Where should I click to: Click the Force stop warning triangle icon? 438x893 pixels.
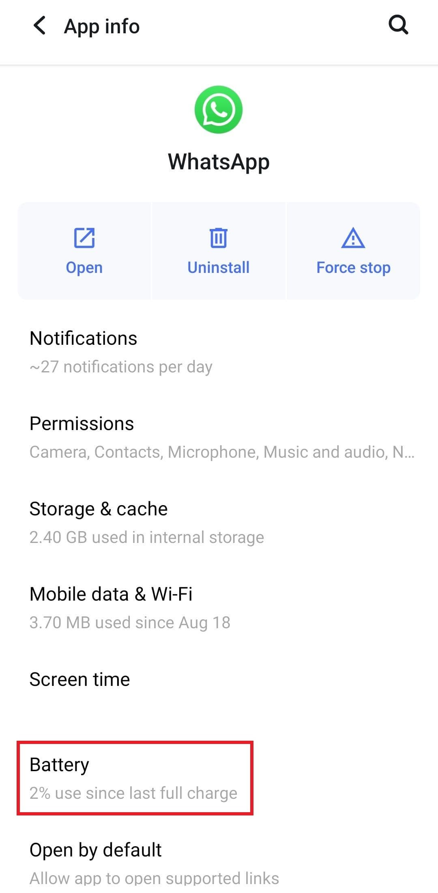pos(353,238)
